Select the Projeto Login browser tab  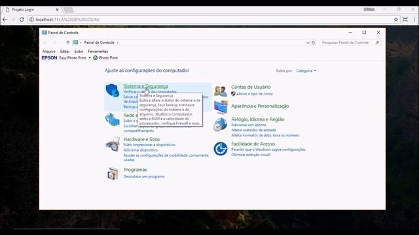pos(31,10)
